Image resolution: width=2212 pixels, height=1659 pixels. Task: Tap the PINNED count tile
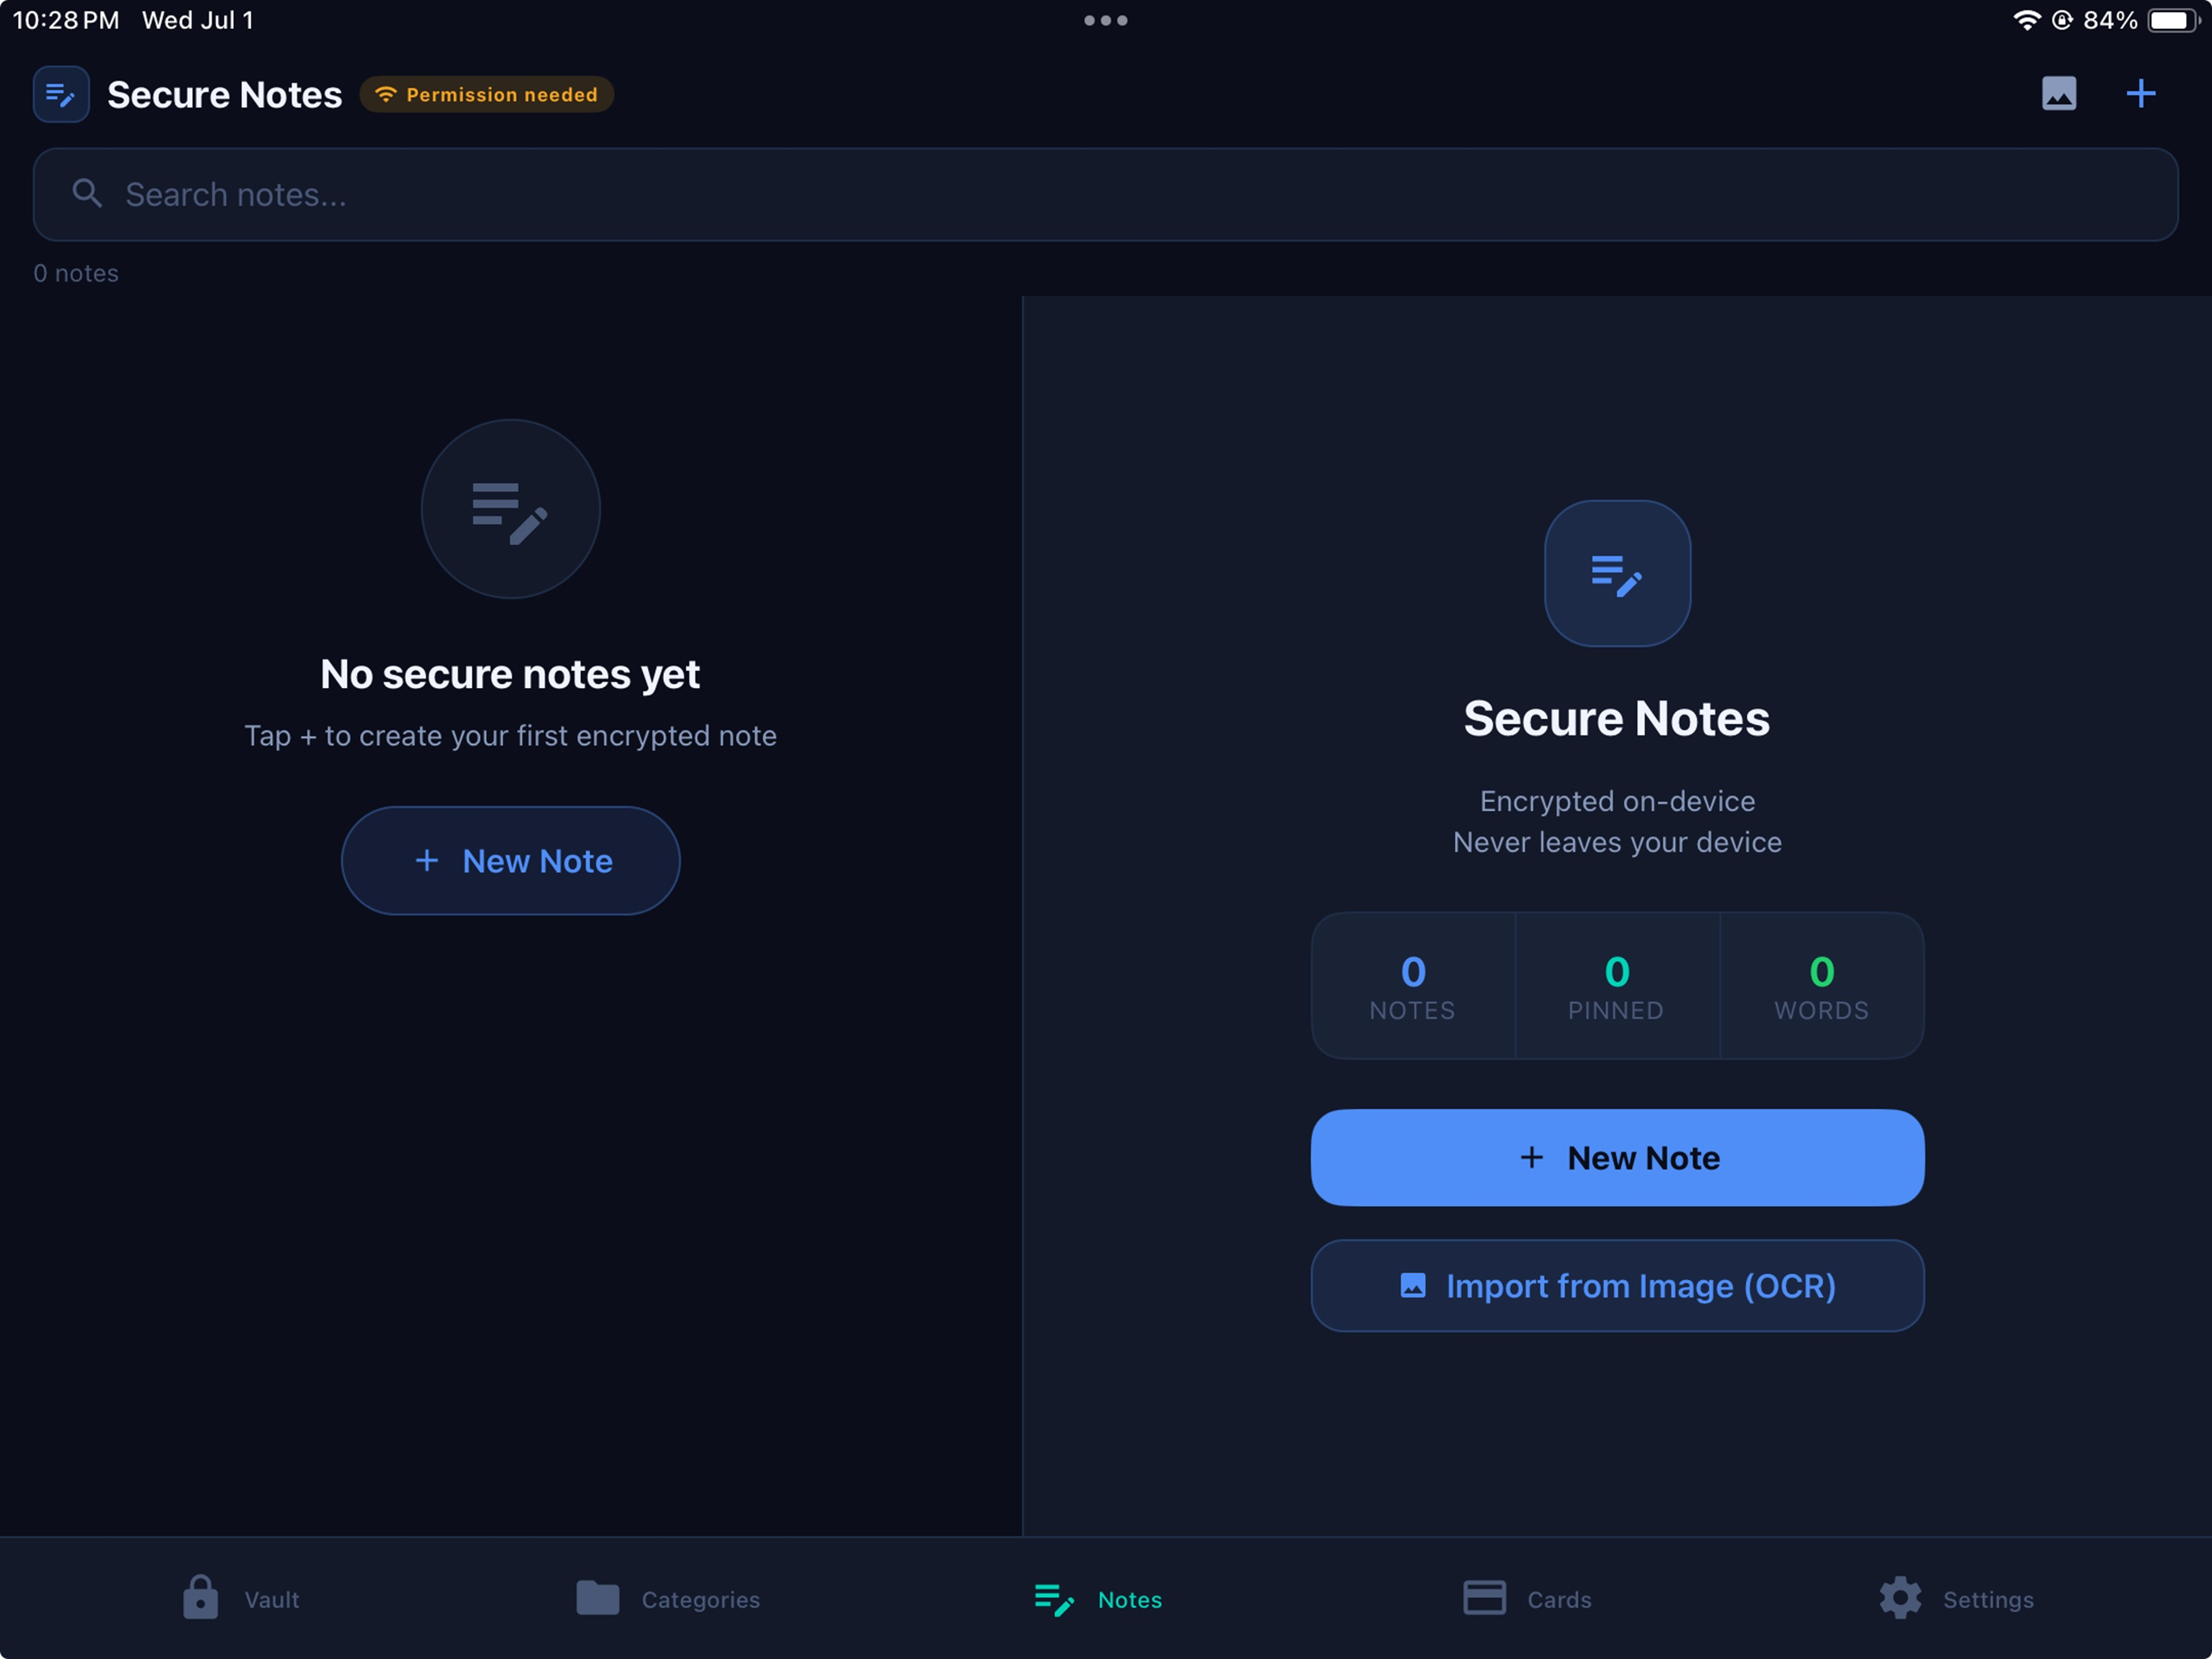(1617, 986)
